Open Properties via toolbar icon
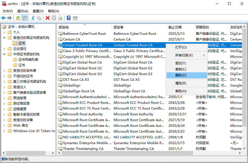 pos(54,18)
